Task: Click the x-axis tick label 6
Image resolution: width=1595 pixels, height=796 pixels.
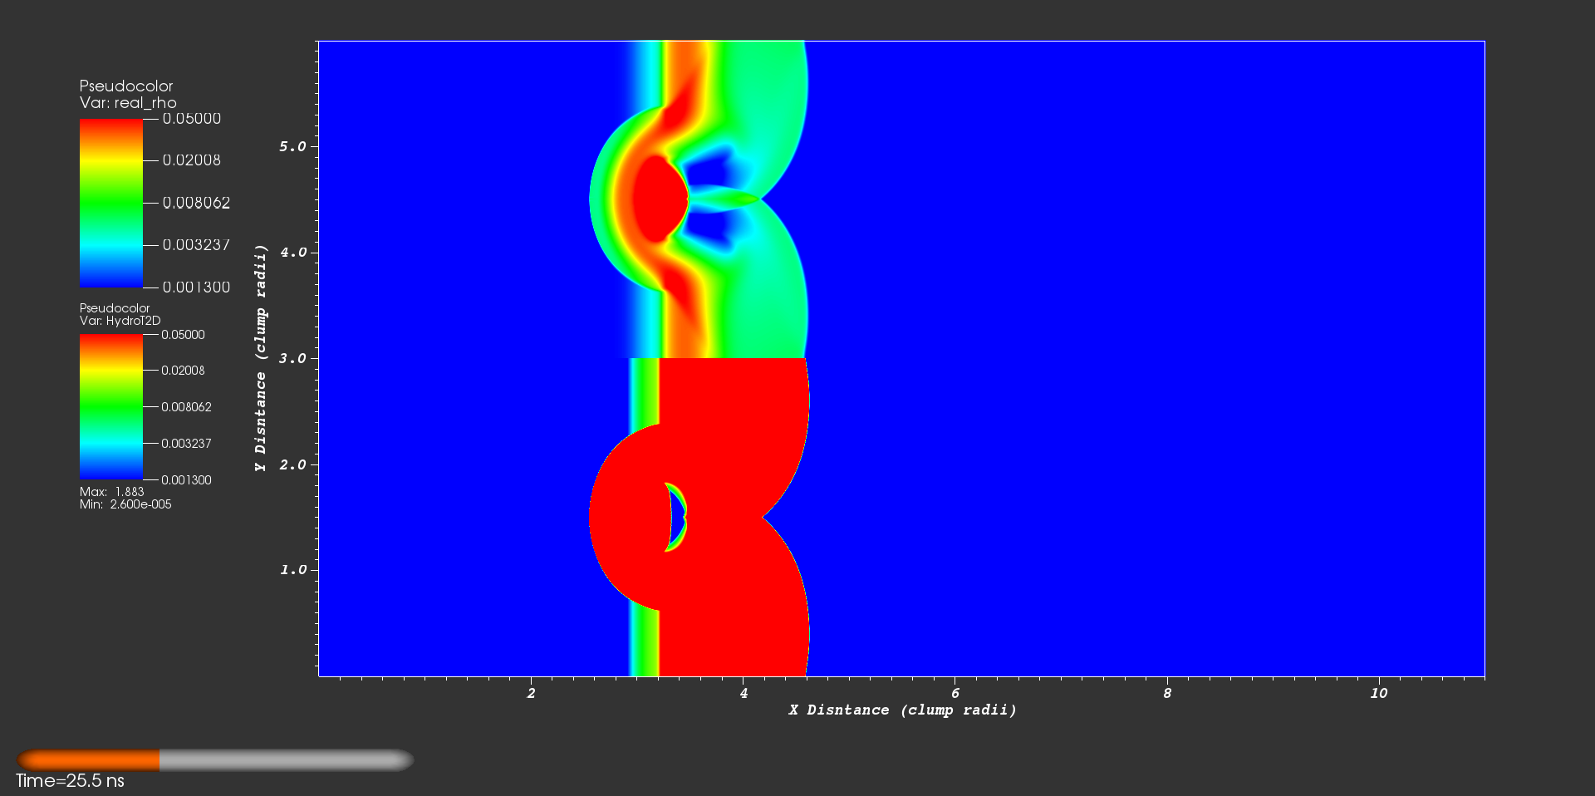Action: click(955, 693)
